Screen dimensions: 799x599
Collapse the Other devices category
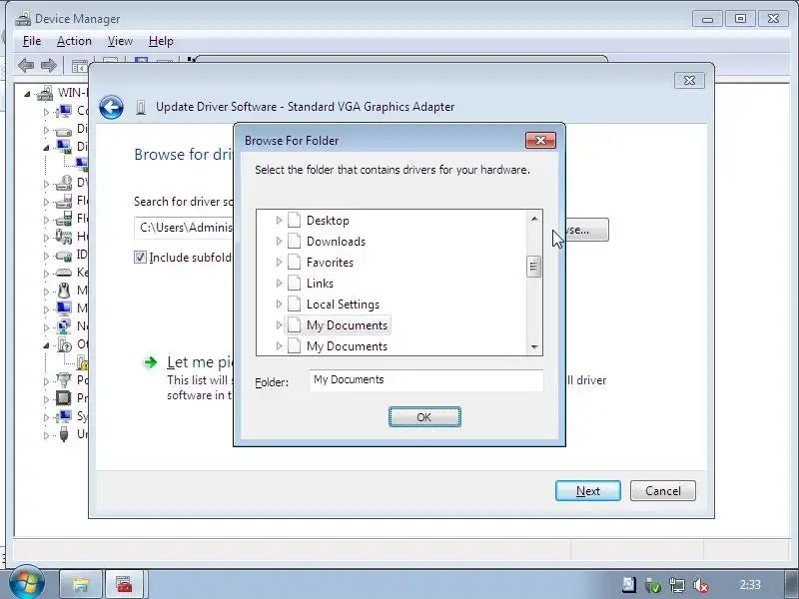coord(46,345)
